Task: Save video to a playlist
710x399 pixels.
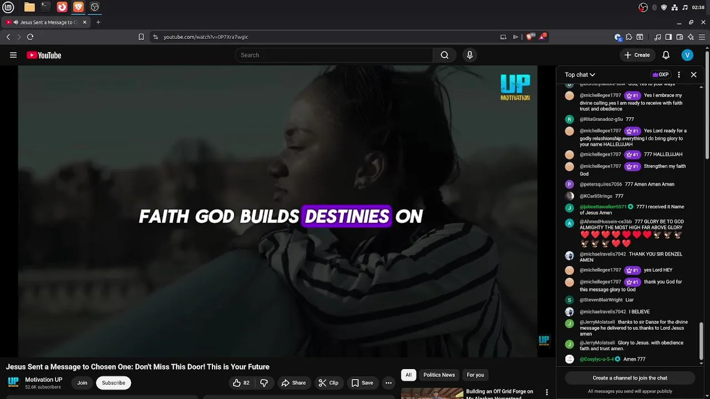Action: (x=362, y=383)
